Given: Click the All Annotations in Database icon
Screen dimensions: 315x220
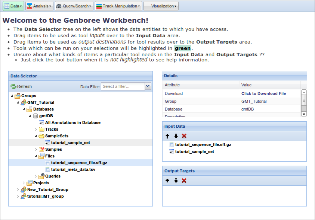Looking at the screenshot, I should pyautogui.click(x=41, y=123).
